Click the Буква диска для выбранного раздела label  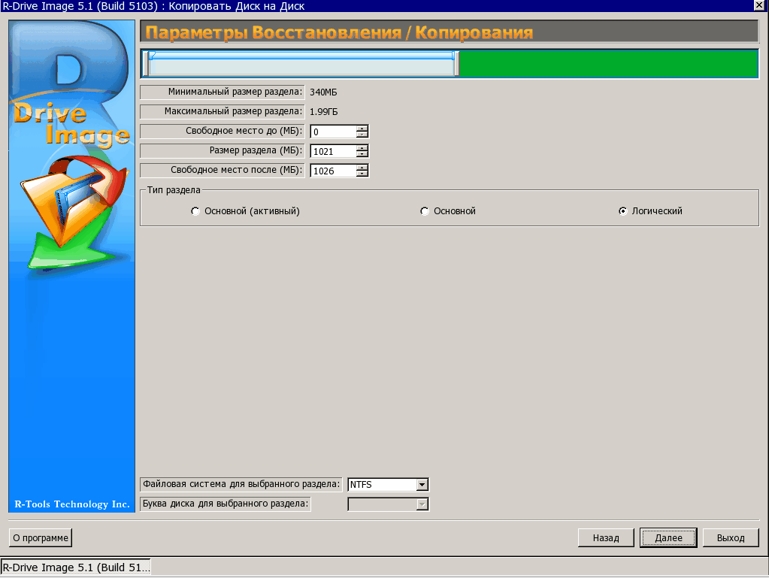[226, 504]
